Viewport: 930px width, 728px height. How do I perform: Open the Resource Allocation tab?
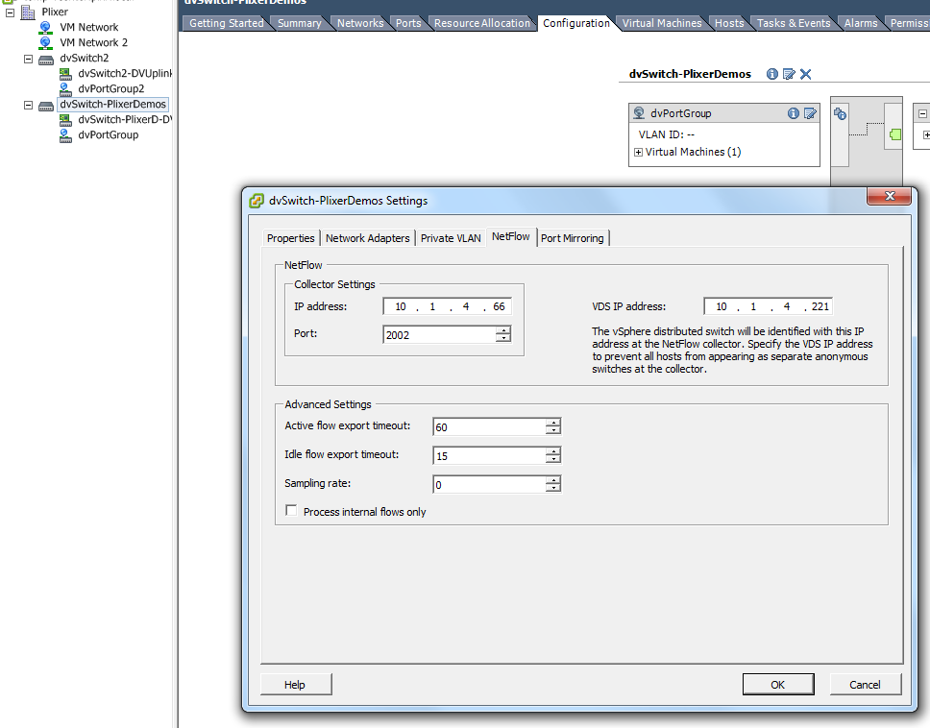click(x=482, y=23)
